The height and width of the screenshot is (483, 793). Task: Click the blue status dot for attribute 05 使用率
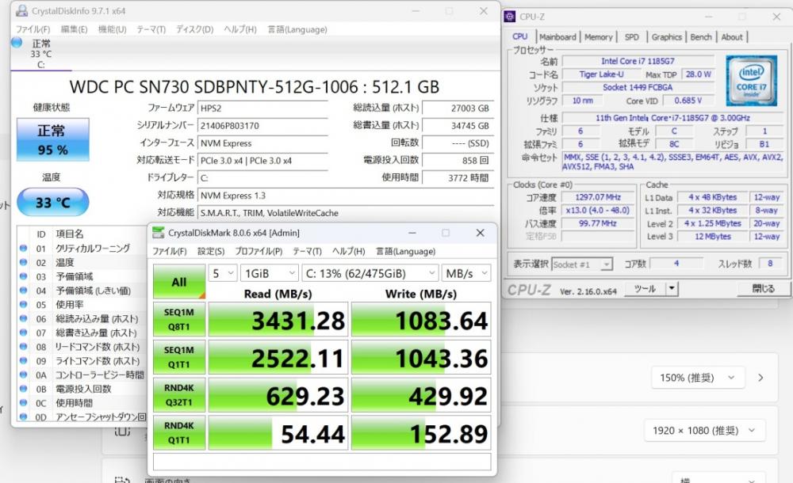[x=24, y=305]
